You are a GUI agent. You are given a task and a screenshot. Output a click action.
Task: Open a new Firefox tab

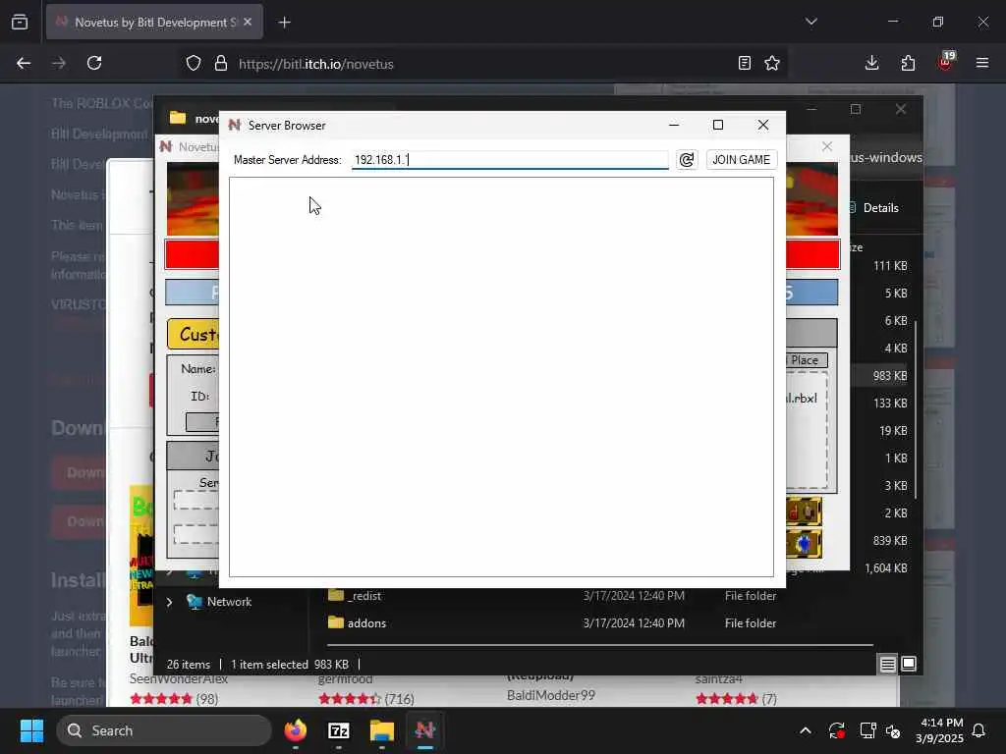click(284, 23)
